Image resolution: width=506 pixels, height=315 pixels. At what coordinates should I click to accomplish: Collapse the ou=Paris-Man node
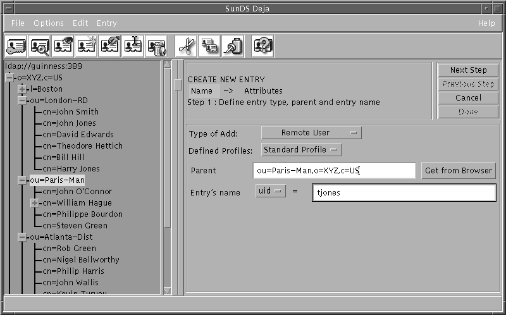pos(22,180)
